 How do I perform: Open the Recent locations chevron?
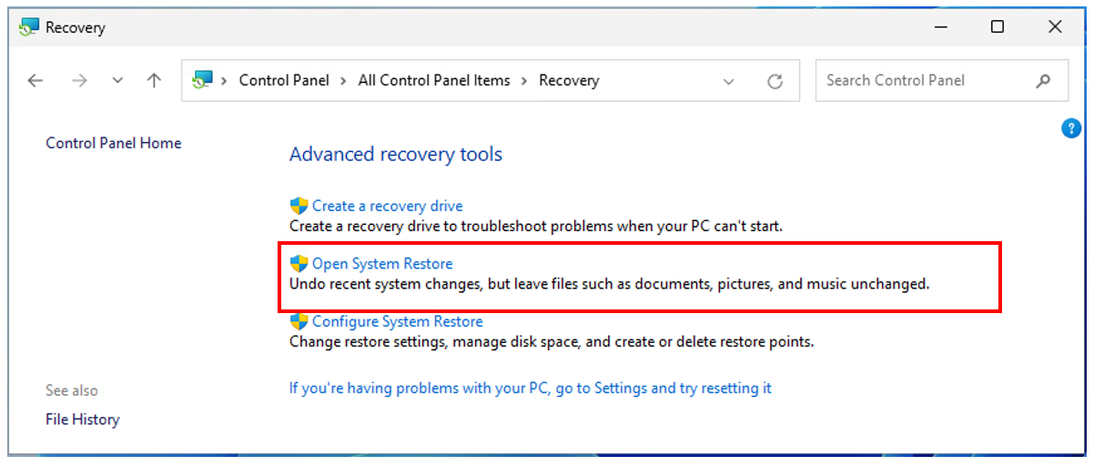click(117, 81)
